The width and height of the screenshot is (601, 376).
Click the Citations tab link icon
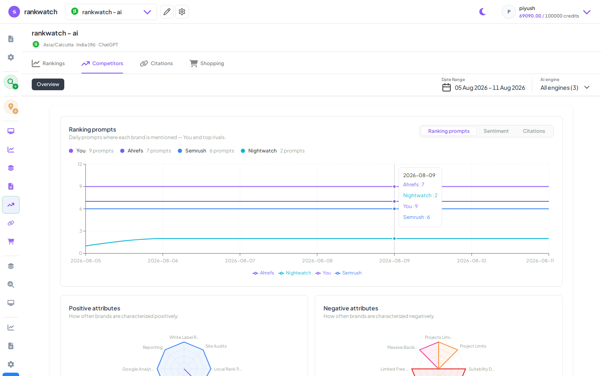point(144,64)
